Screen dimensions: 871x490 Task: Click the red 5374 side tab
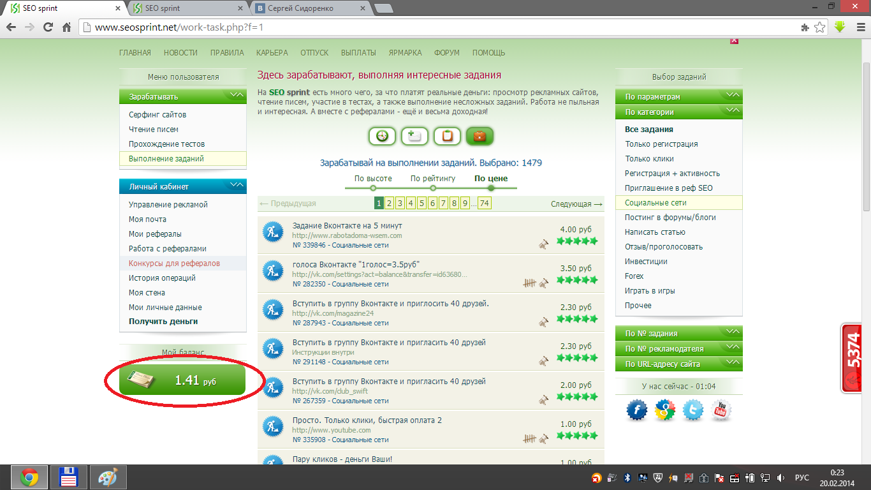(x=852, y=359)
